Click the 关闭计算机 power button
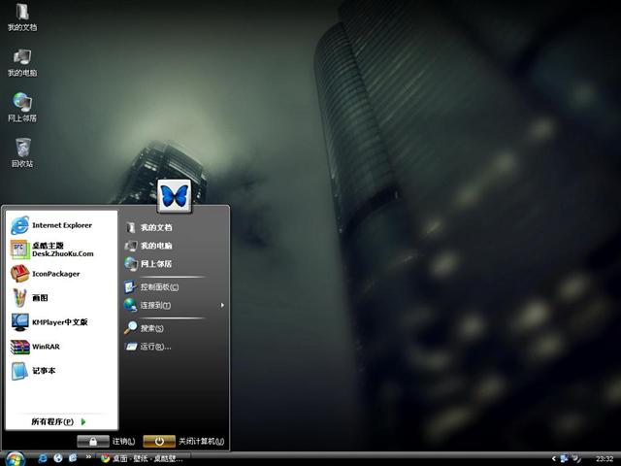621x466 pixels. [159, 441]
